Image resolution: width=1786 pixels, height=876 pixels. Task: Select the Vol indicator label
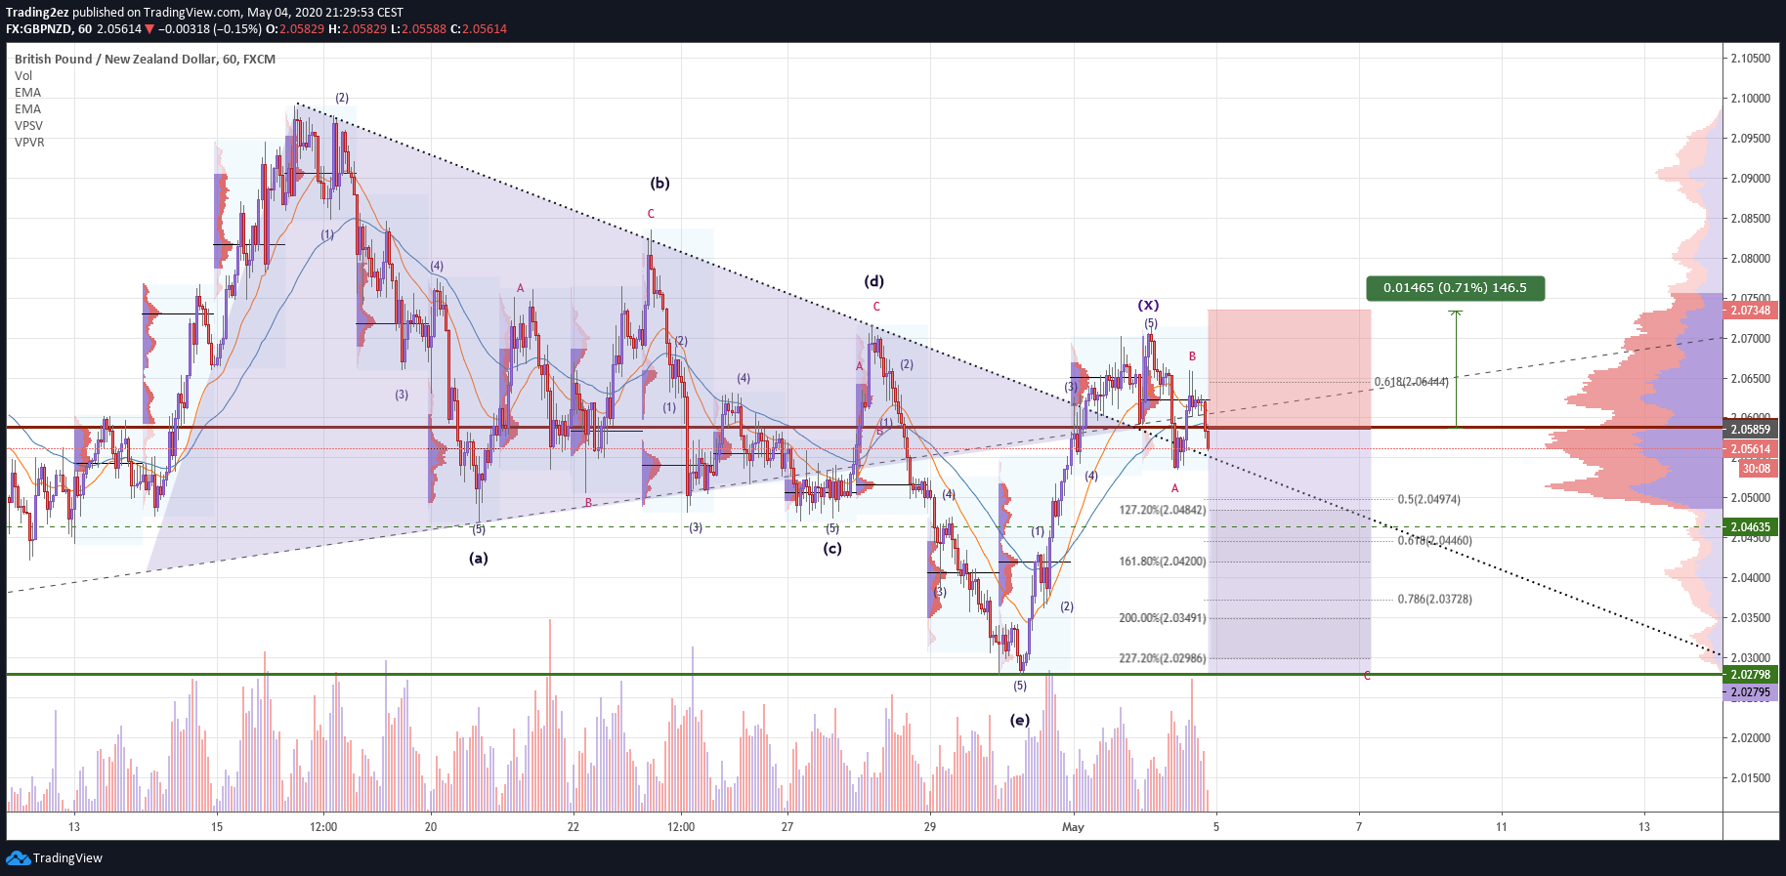23,75
